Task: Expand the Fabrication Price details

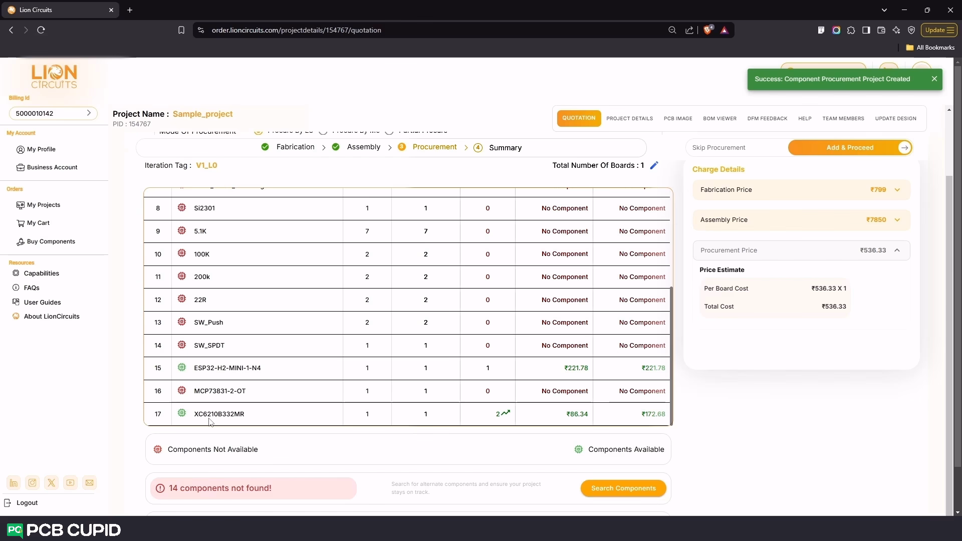Action: [x=897, y=190]
